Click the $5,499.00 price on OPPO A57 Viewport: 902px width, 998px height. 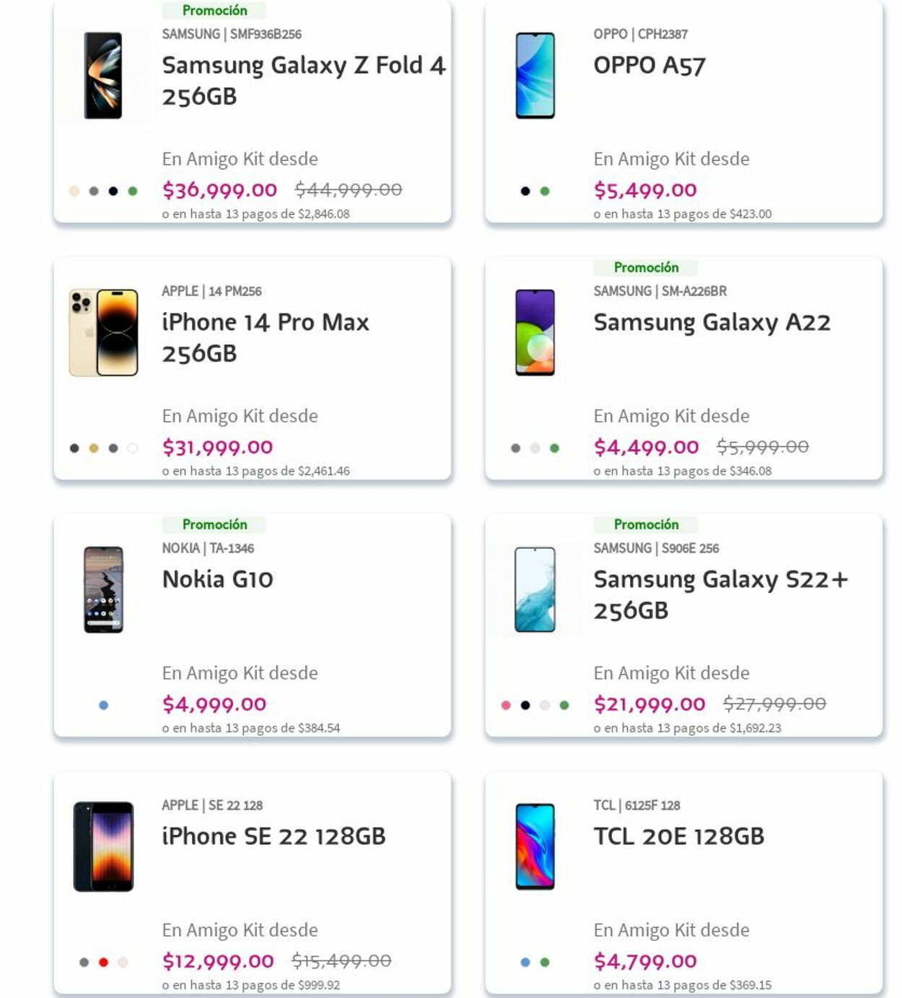click(645, 190)
